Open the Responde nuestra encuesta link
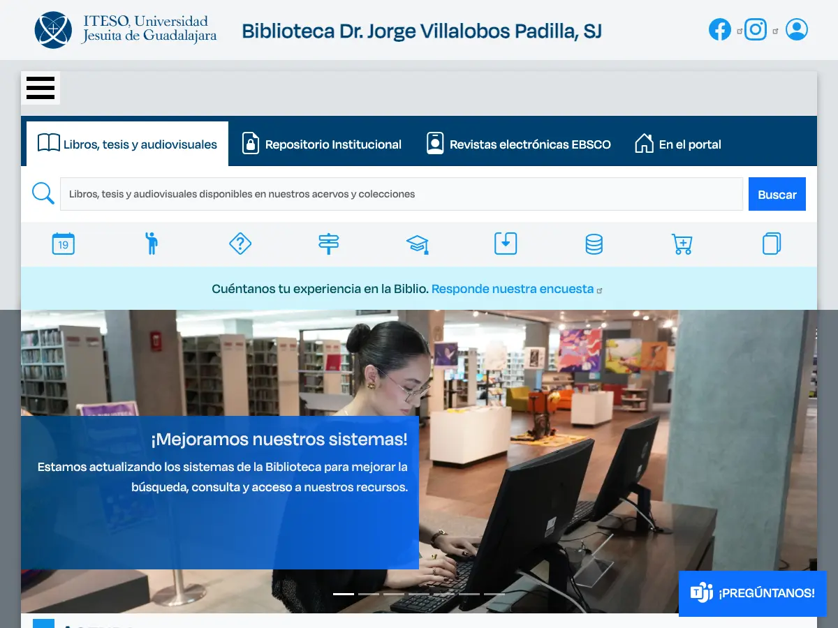Image resolution: width=838 pixels, height=628 pixels. [x=513, y=289]
